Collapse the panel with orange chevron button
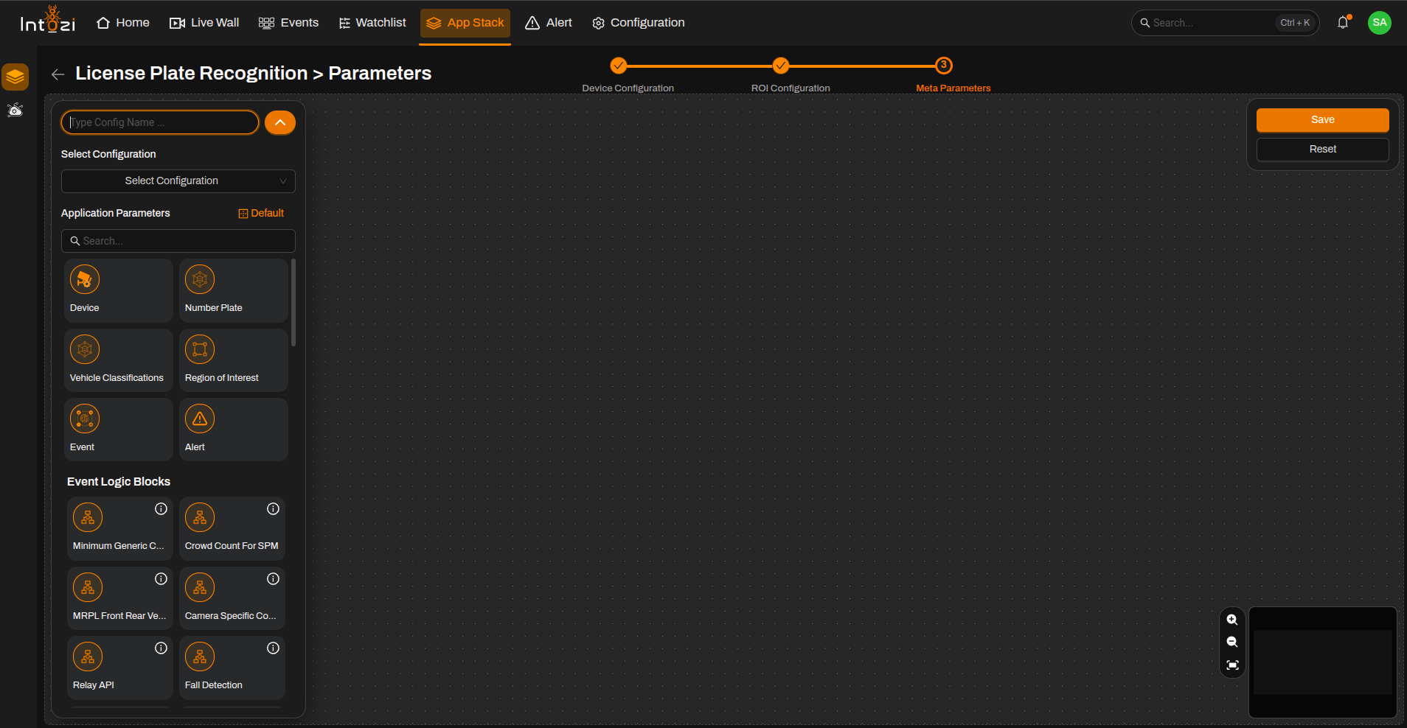 (x=280, y=122)
